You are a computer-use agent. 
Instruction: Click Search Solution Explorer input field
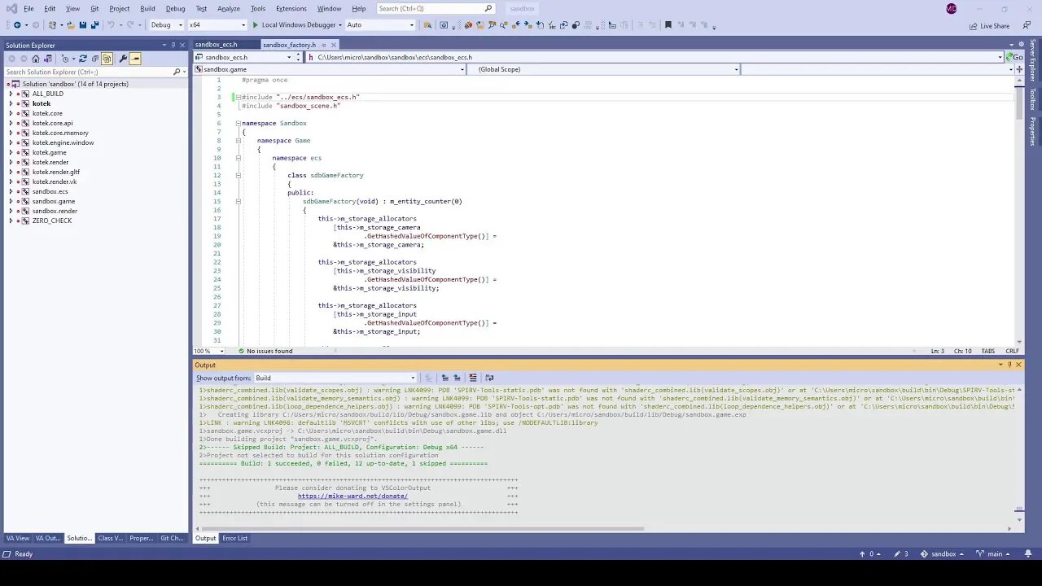88,72
